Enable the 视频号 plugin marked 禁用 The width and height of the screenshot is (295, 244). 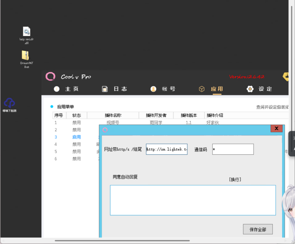click(x=76, y=122)
